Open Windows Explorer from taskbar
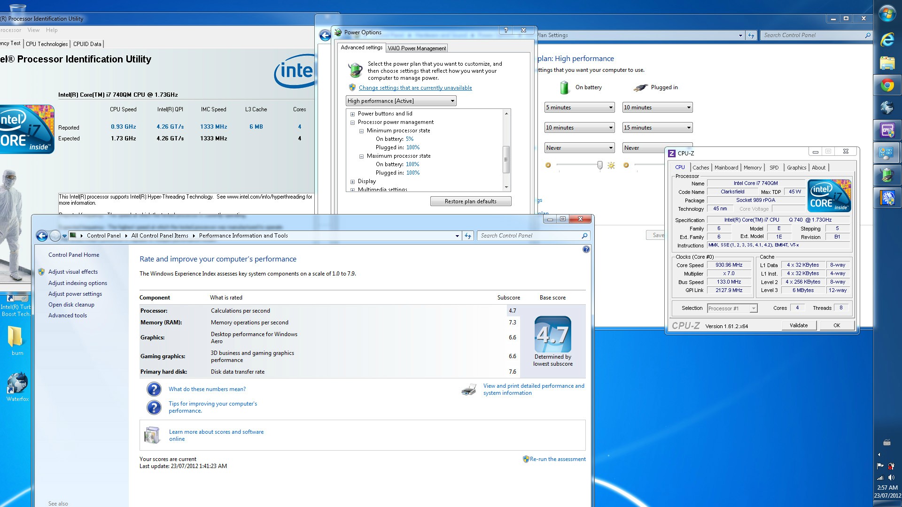The height and width of the screenshot is (507, 902). point(887,62)
